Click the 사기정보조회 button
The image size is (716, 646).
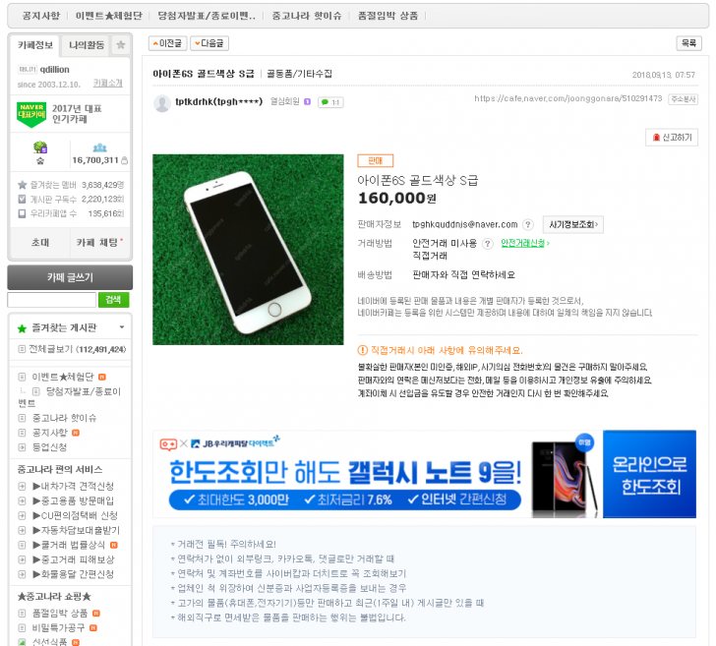pyautogui.click(x=571, y=224)
